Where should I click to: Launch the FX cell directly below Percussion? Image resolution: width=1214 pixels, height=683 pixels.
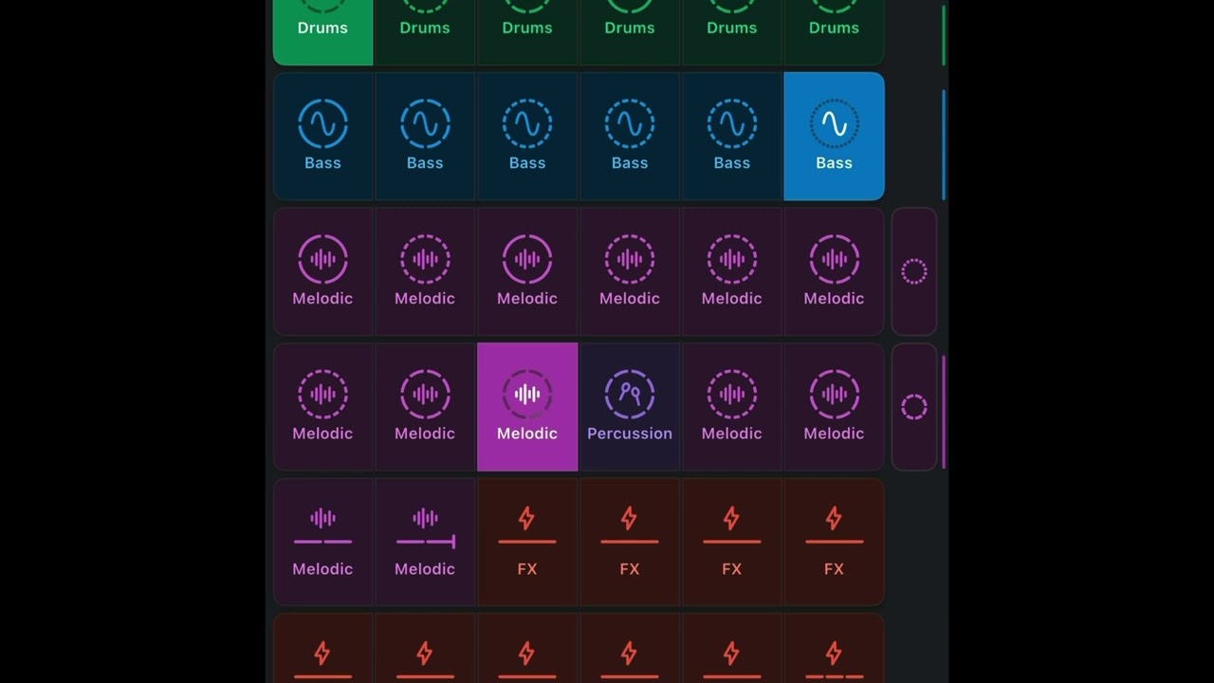630,543
